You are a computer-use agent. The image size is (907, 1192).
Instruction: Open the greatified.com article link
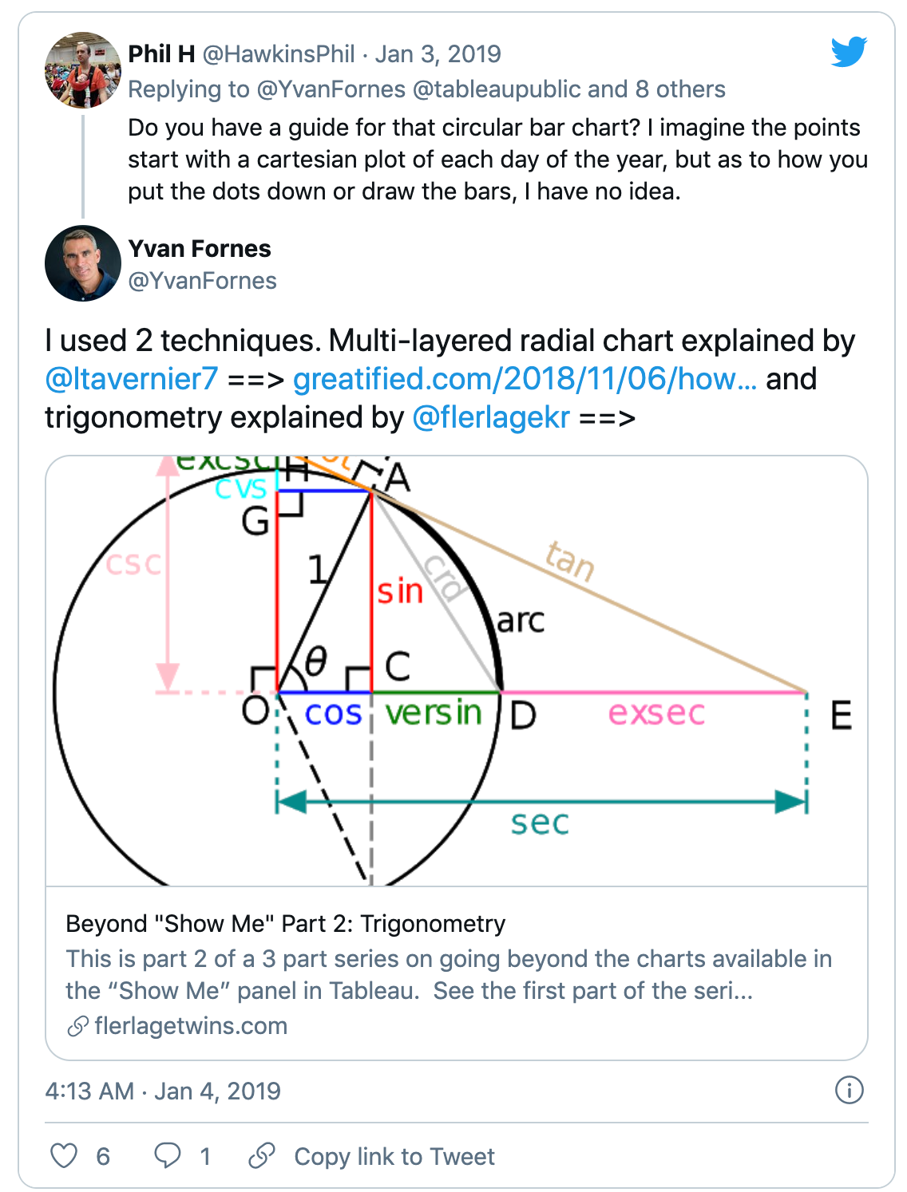[x=525, y=379]
